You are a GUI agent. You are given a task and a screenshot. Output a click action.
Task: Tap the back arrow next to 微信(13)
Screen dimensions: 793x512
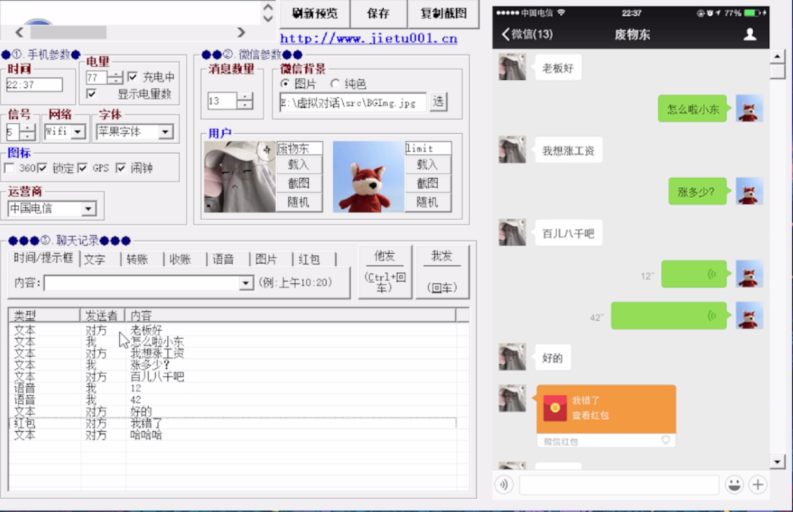pos(506,34)
